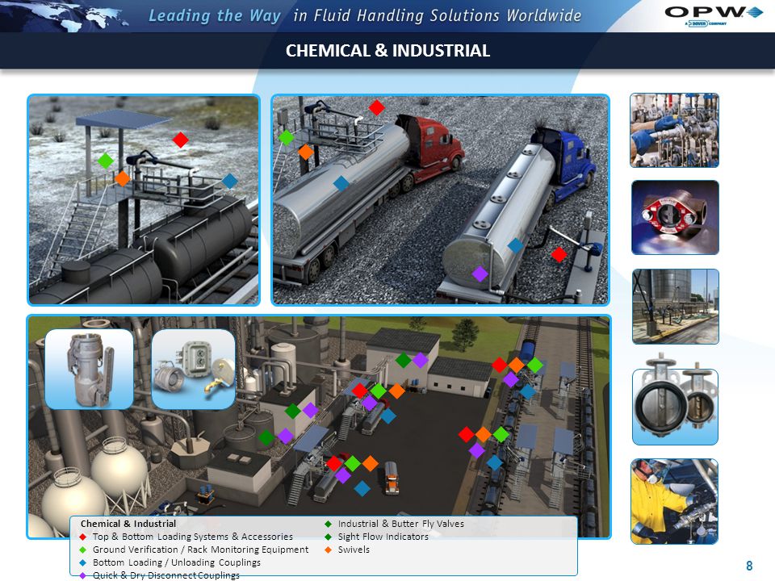The image size is (775, 581).
Task: Click the chemical plant overview image
Action: tap(319, 426)
